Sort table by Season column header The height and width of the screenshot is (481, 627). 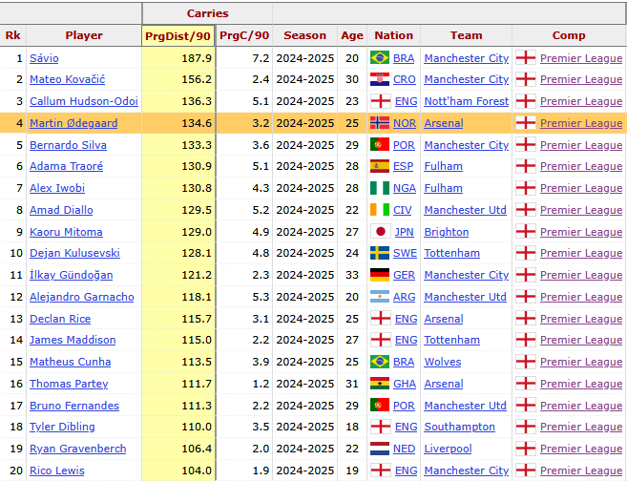coord(304,35)
